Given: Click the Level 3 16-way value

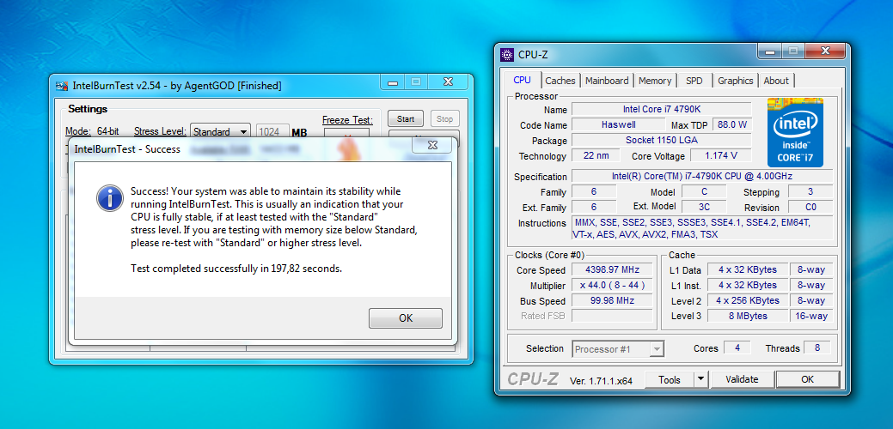Looking at the screenshot, I should (811, 316).
